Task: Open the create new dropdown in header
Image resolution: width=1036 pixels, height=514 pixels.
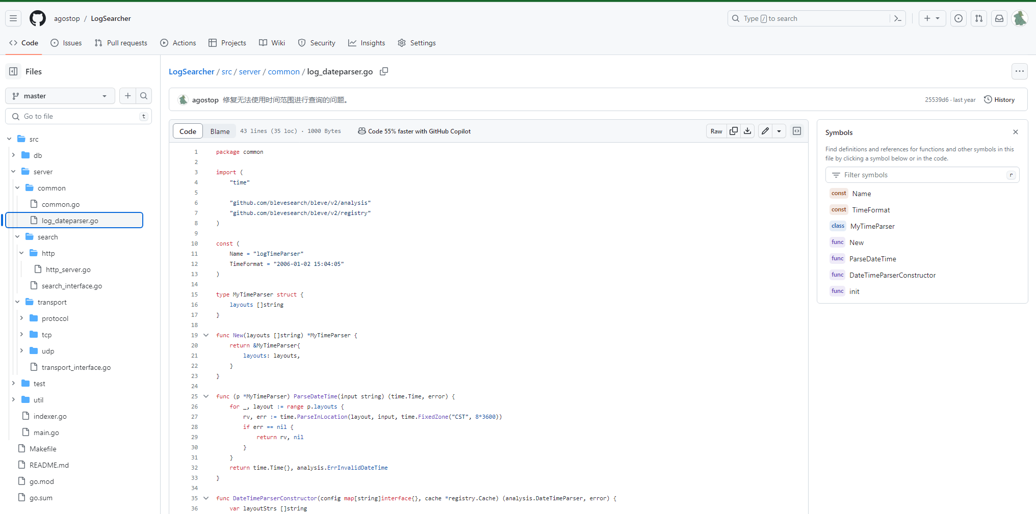Action: point(932,18)
